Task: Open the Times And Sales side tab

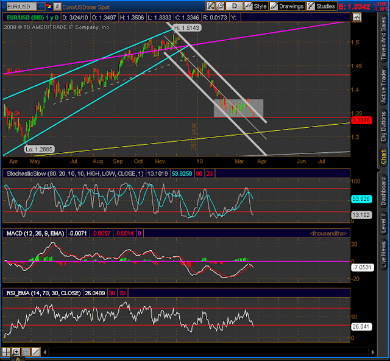Action: (x=383, y=39)
